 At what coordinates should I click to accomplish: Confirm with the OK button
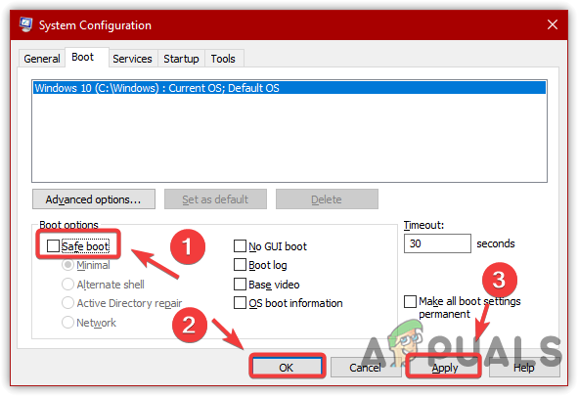287,367
